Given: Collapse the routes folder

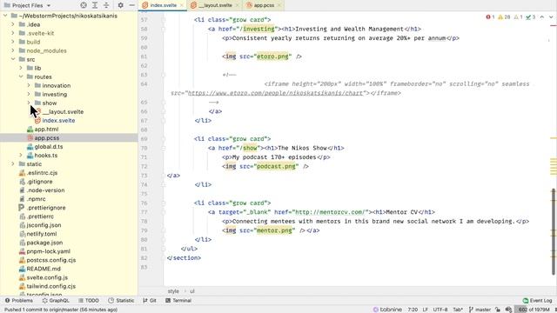Looking at the screenshot, I should 21,77.
